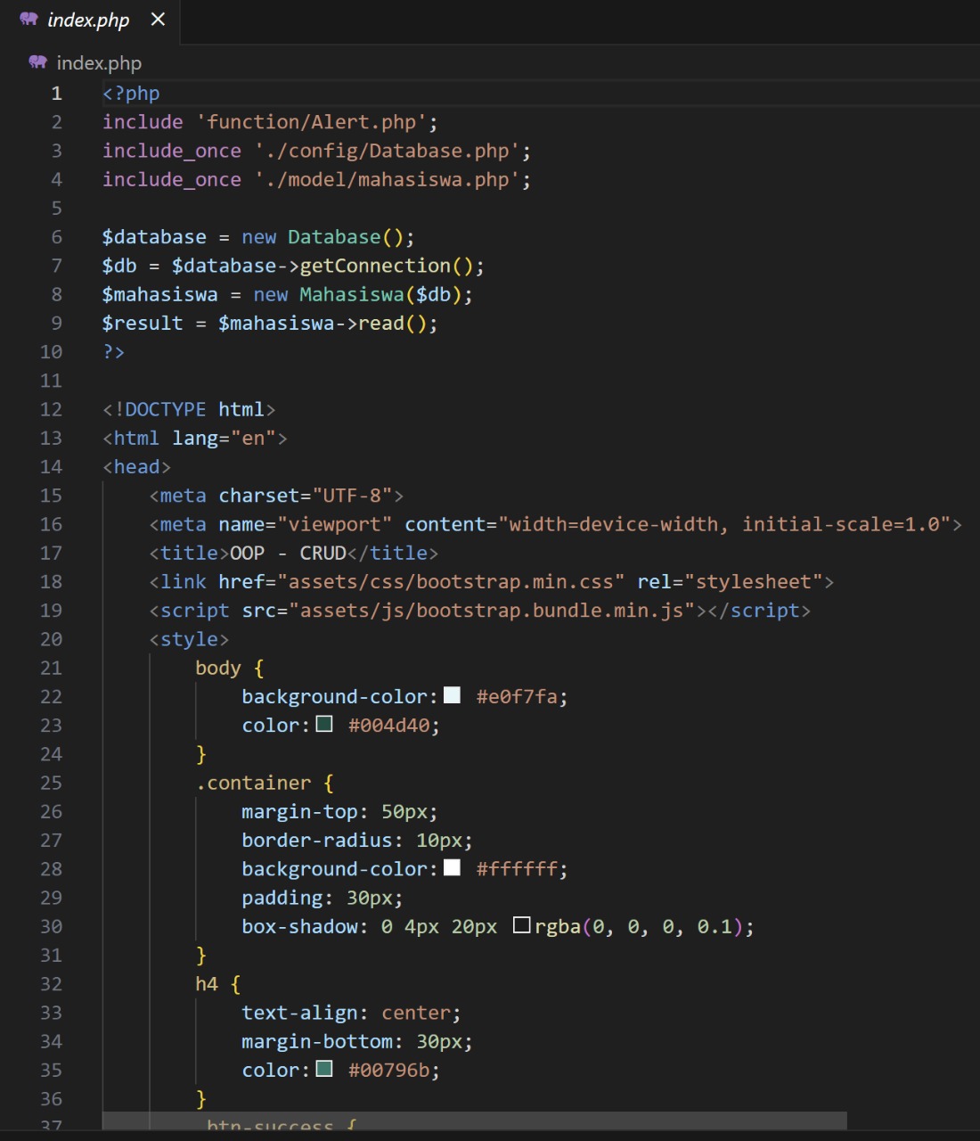Click the Mahasiswa class name on line 8
The image size is (980, 1141).
point(351,295)
